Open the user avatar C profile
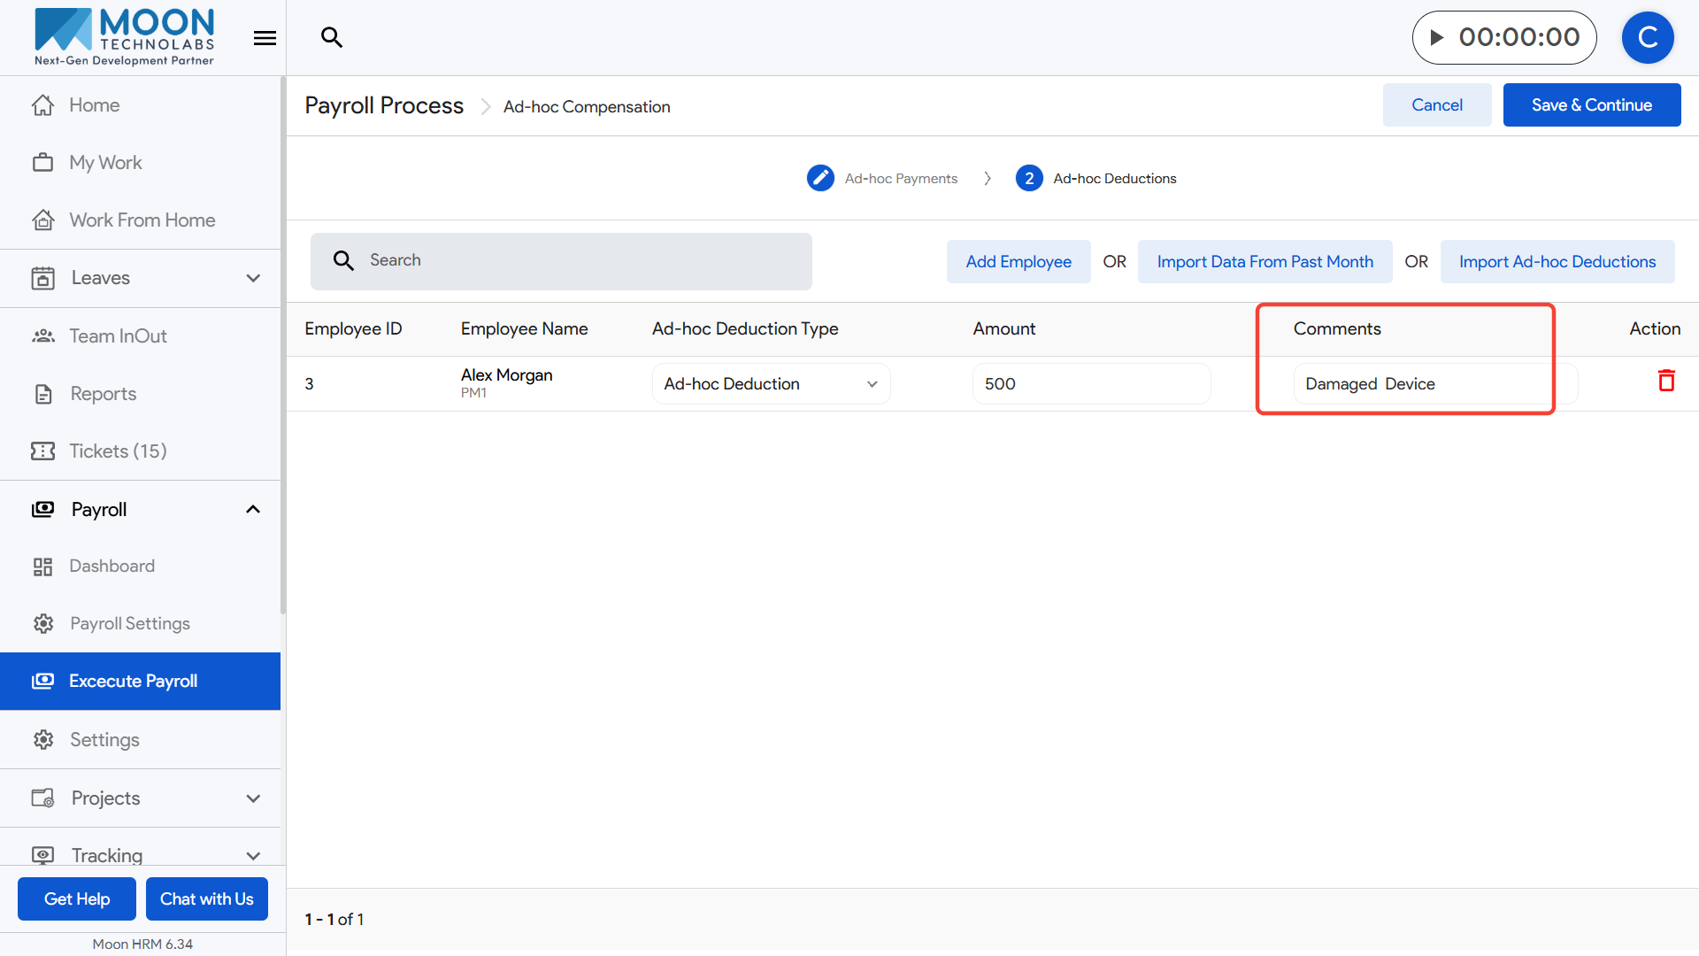This screenshot has width=1699, height=956. tap(1647, 37)
